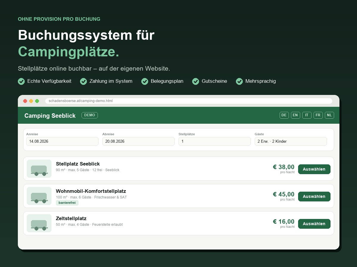Switch language to NL
357x267 pixels.
(329, 115)
